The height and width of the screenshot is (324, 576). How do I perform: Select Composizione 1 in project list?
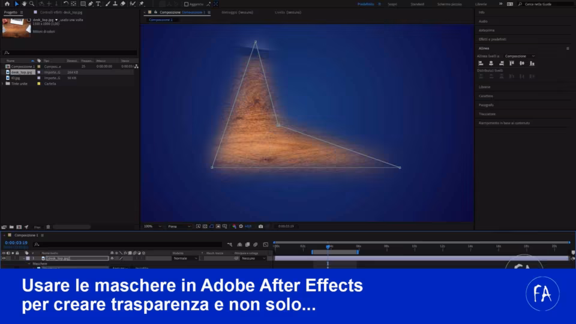22,67
